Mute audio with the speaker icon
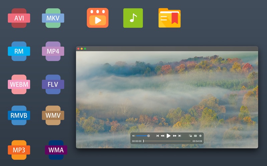 [133, 136]
